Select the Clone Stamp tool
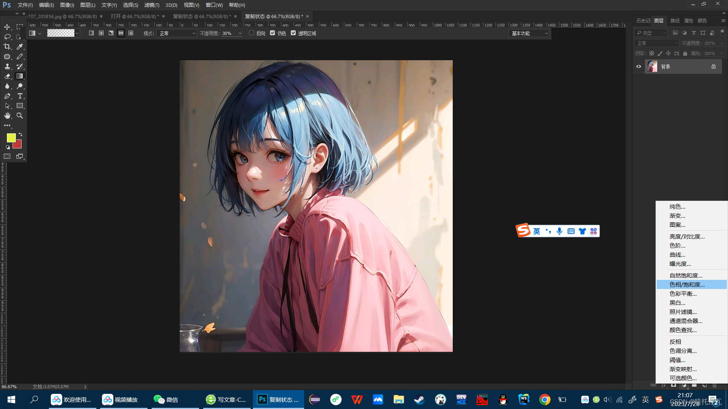This screenshot has height=409, width=728. coord(7,66)
